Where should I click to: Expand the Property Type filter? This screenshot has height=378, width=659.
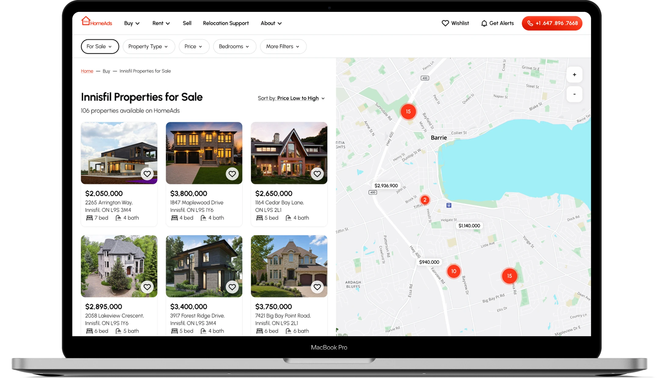click(149, 46)
